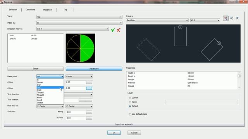Click the preview zoom magnifier icon
This screenshot has width=248, height=139.
point(232,18)
